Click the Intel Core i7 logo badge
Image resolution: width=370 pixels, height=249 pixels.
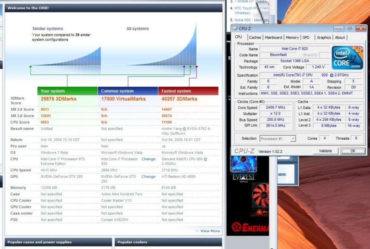point(347,58)
